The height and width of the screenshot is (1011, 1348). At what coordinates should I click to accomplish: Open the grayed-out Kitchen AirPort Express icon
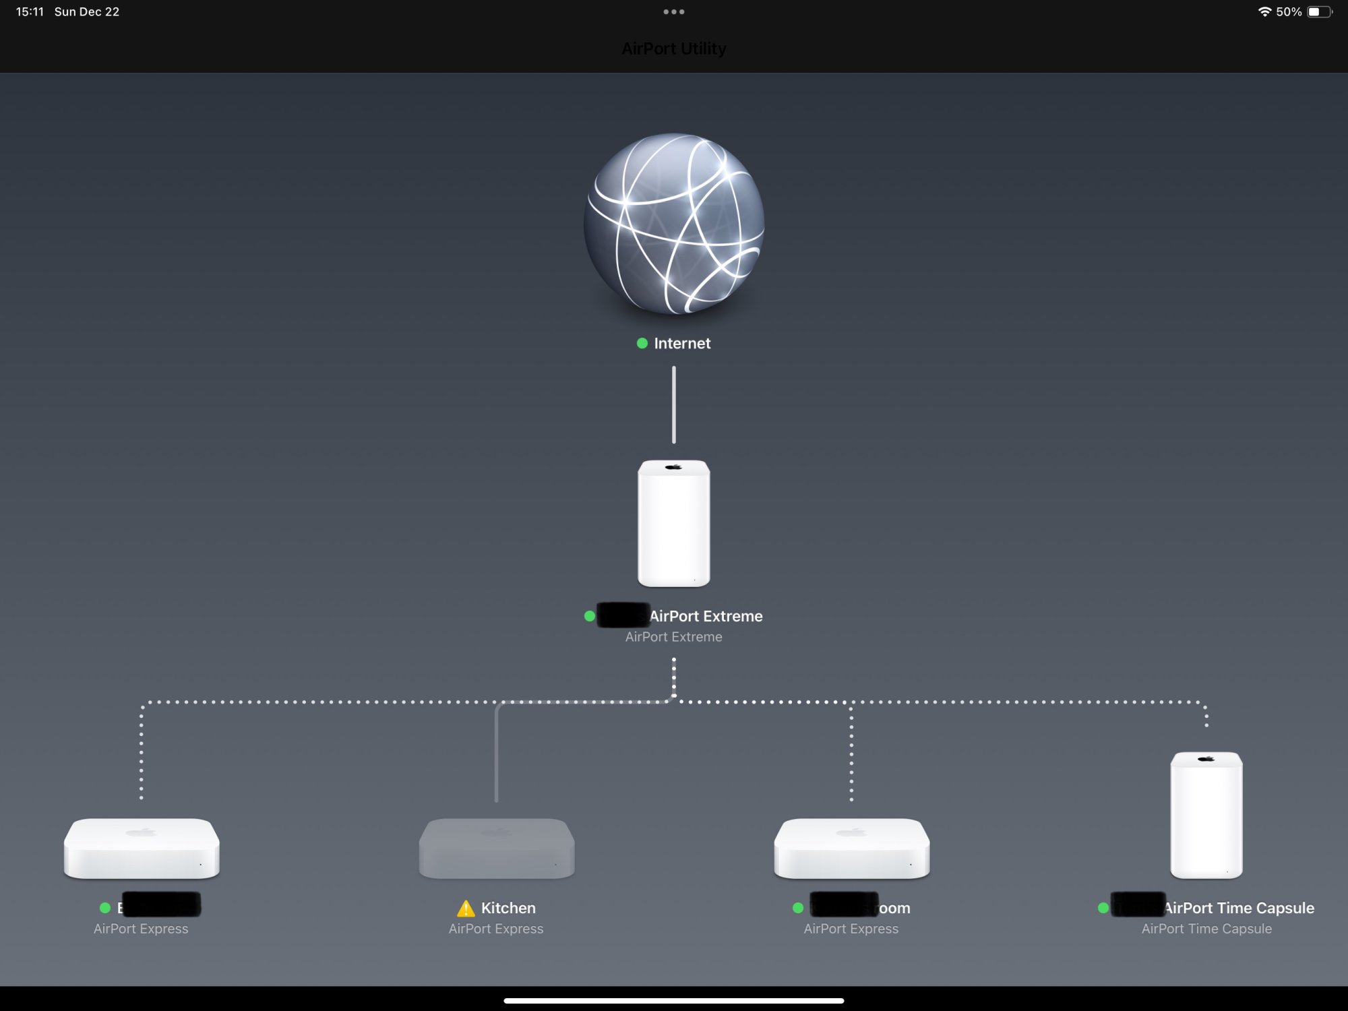[x=497, y=848]
